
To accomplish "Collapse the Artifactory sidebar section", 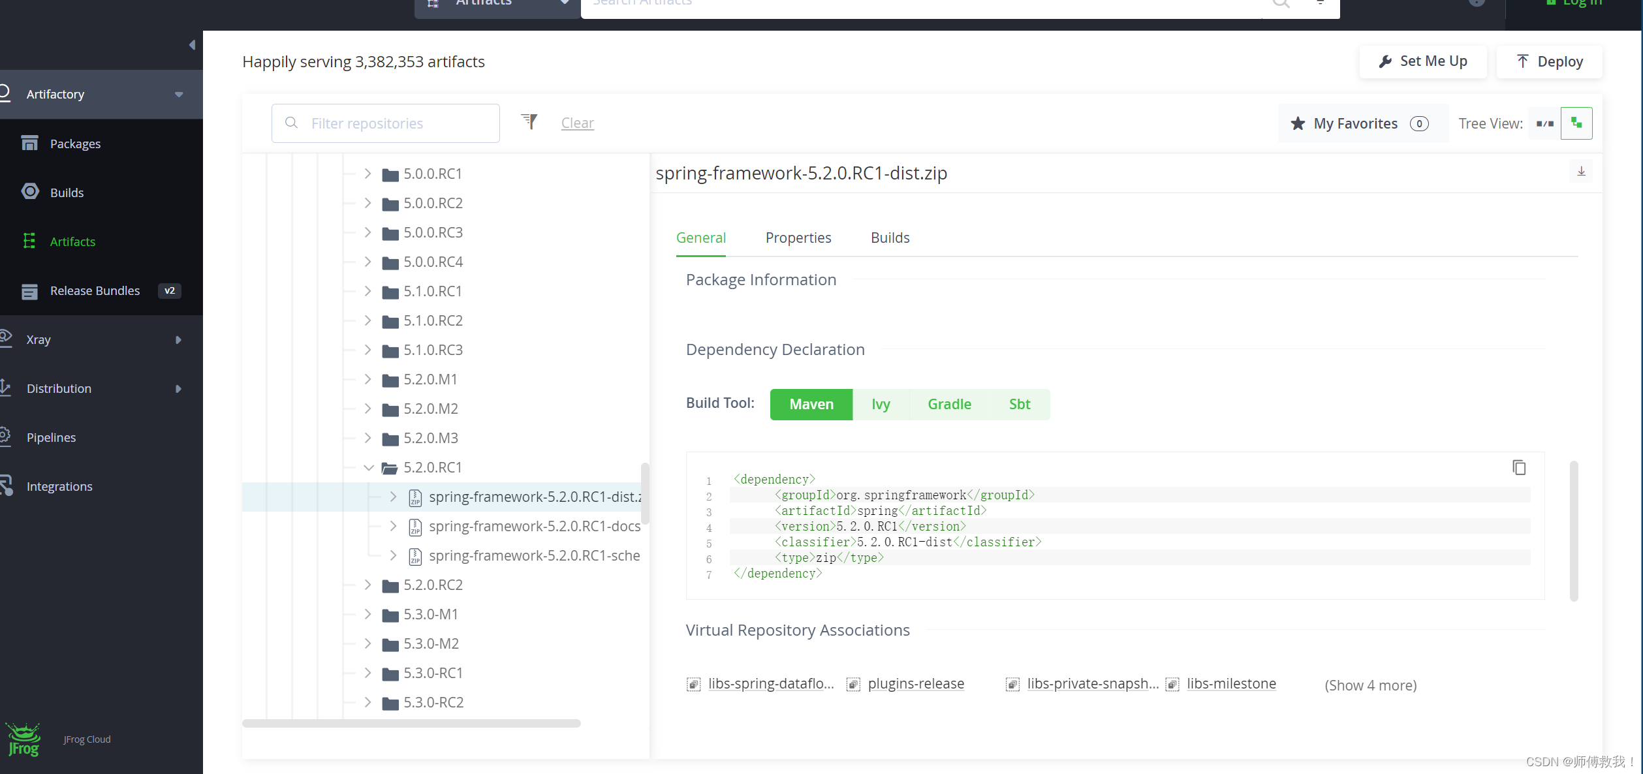I will (179, 95).
